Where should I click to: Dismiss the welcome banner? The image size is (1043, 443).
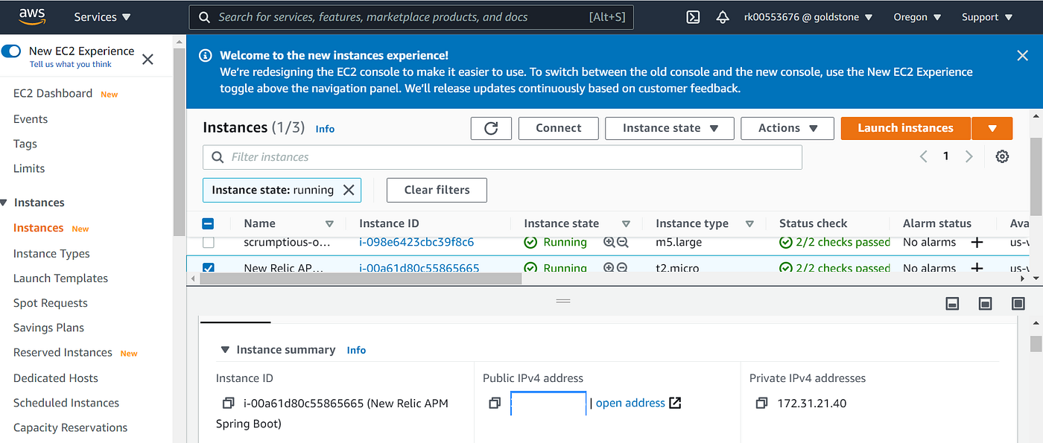[x=1022, y=55]
